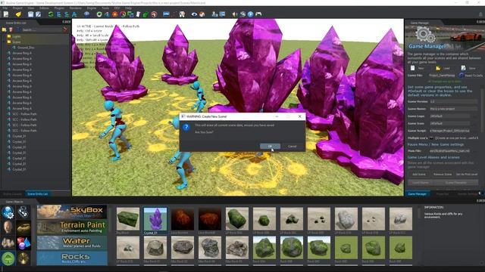The width and height of the screenshot is (485, 272).
Task: Click the new document toolbar icon
Action: (x=6, y=14)
